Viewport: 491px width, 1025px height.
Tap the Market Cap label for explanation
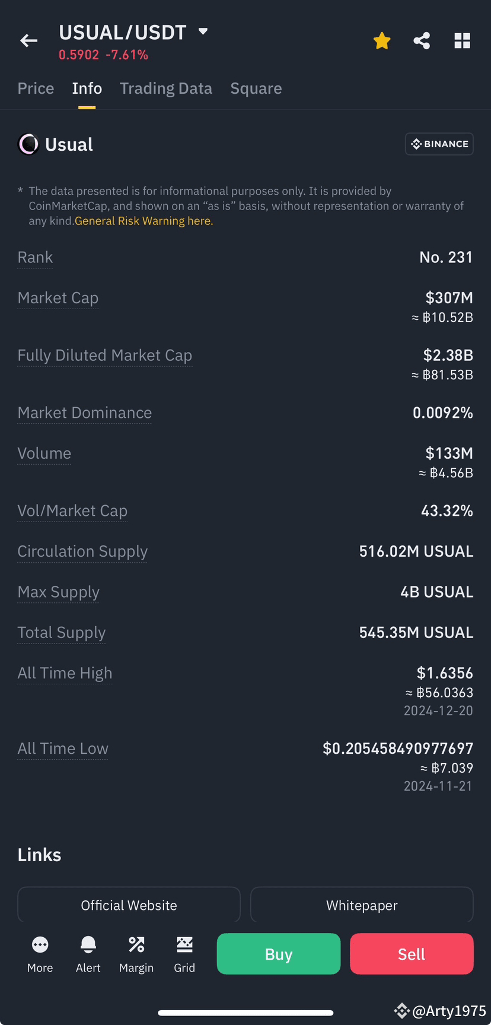(x=58, y=298)
